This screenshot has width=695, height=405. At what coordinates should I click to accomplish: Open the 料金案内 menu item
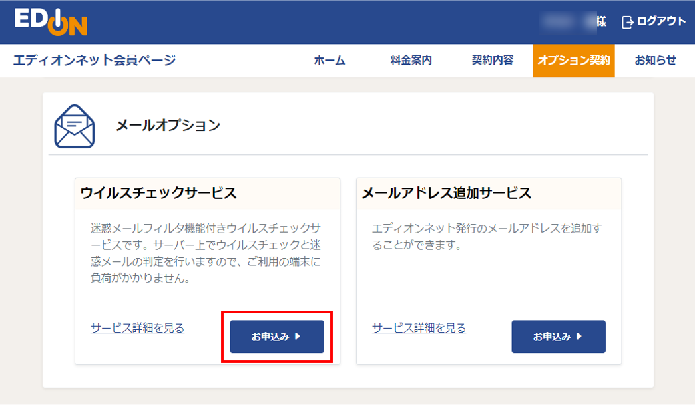(x=411, y=61)
